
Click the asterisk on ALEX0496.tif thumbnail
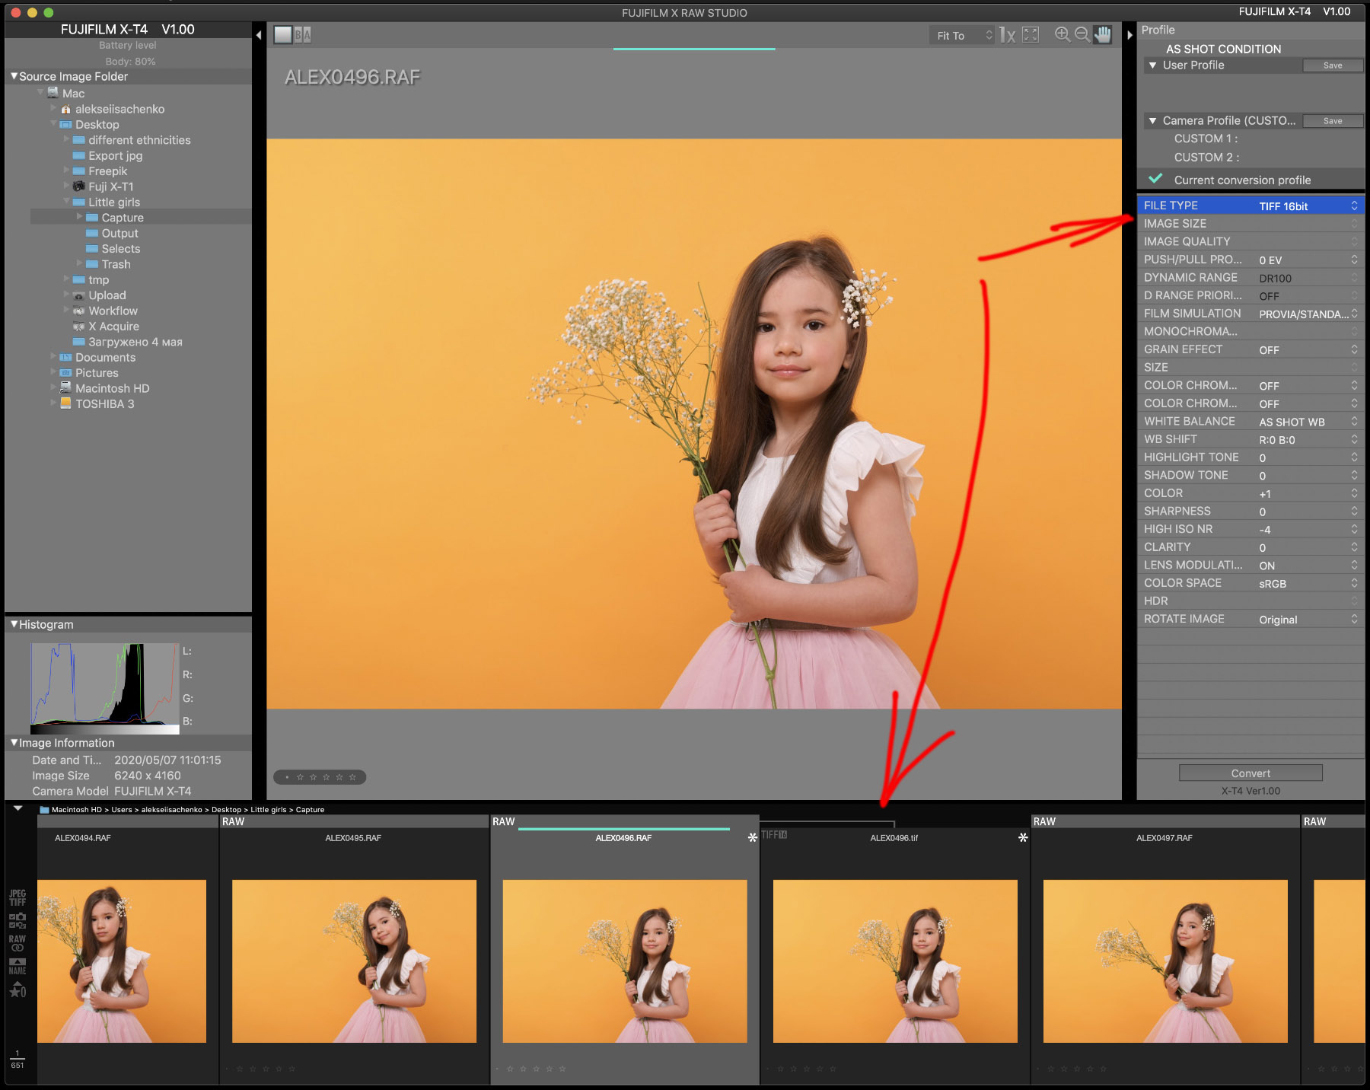pos(1023,837)
